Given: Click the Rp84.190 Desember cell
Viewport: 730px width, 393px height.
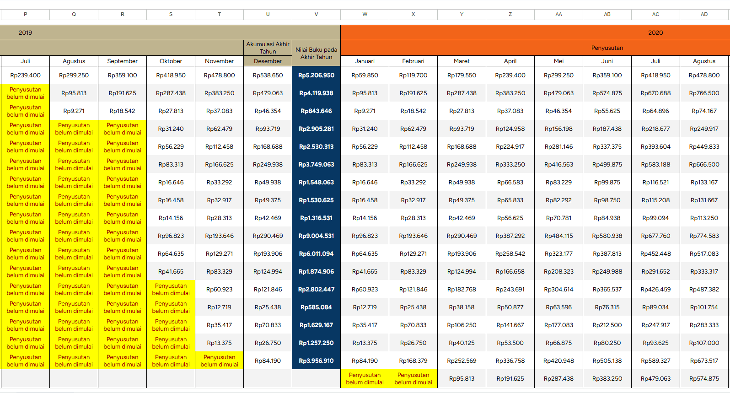Looking at the screenshot, I should pos(268,361).
